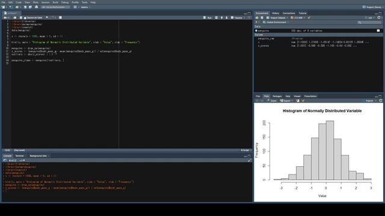Screen dimensions: 385x216
Task: Click the compile report notebook icon
Action: (x=60, y=17)
